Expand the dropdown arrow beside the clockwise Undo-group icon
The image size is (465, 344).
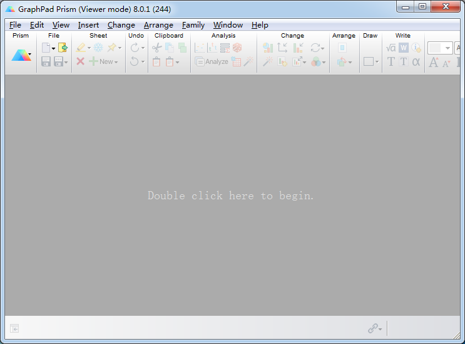pyautogui.click(x=143, y=48)
